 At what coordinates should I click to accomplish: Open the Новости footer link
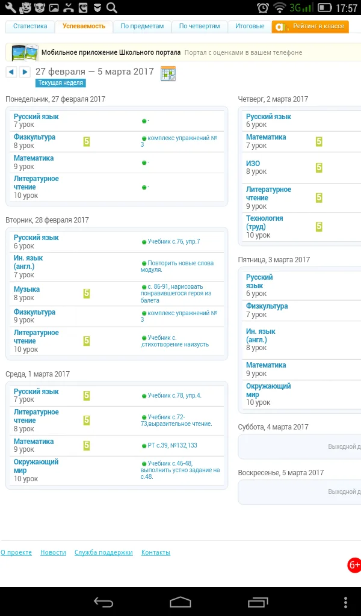click(53, 552)
